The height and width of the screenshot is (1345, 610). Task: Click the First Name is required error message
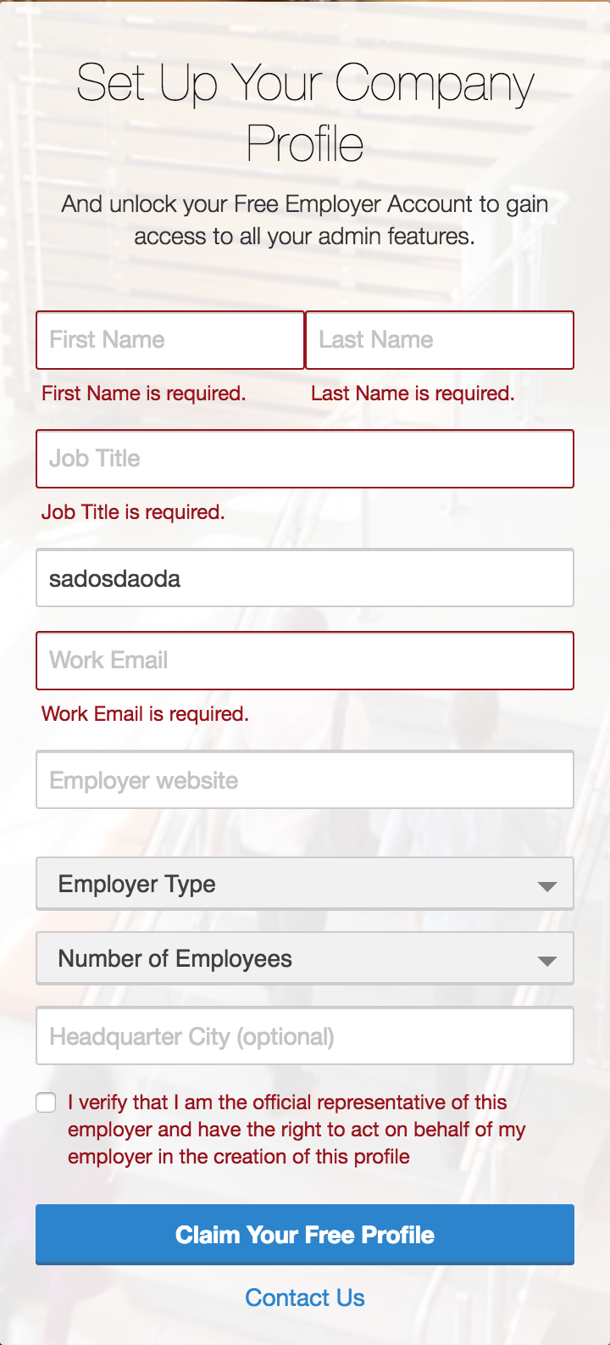[x=143, y=393]
